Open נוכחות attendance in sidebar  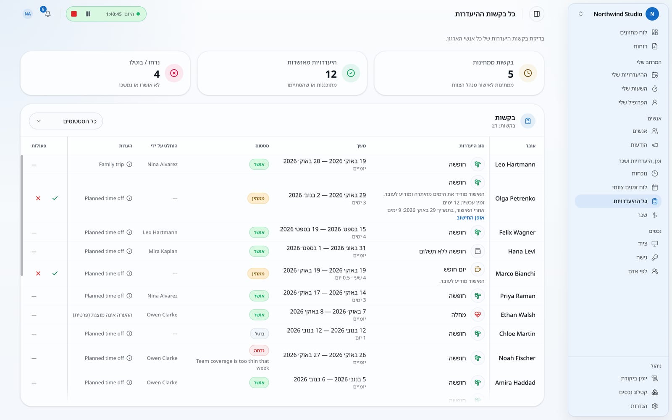tap(618, 173)
